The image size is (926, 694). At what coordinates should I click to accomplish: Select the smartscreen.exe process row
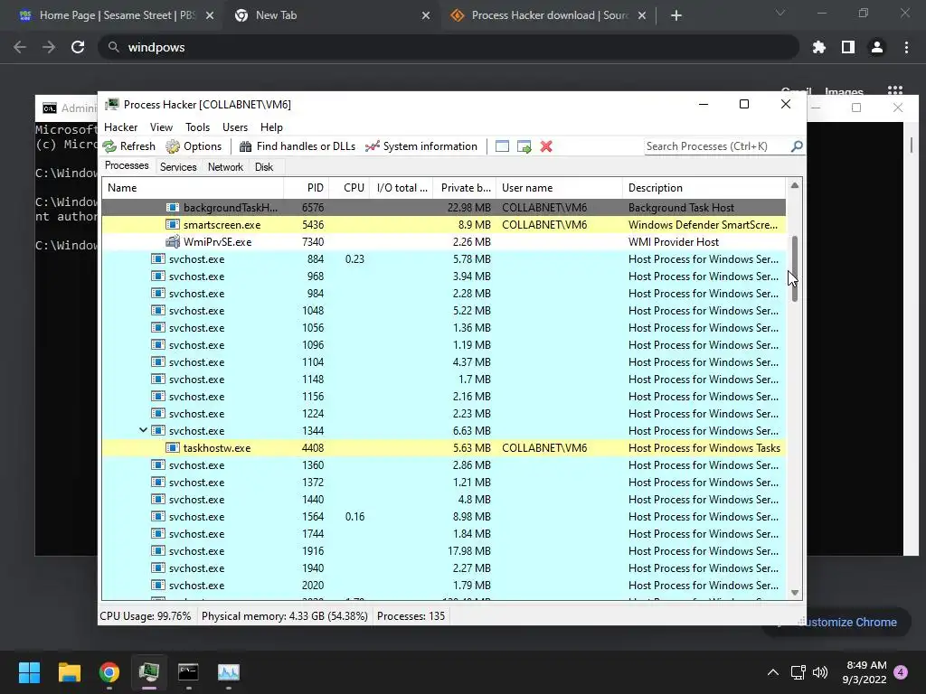click(x=443, y=225)
